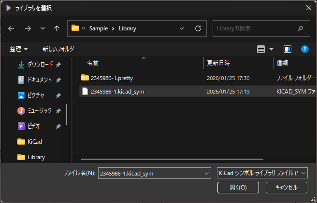Refresh the Library folder view
This screenshot has height=203, width=317.
click(x=198, y=28)
